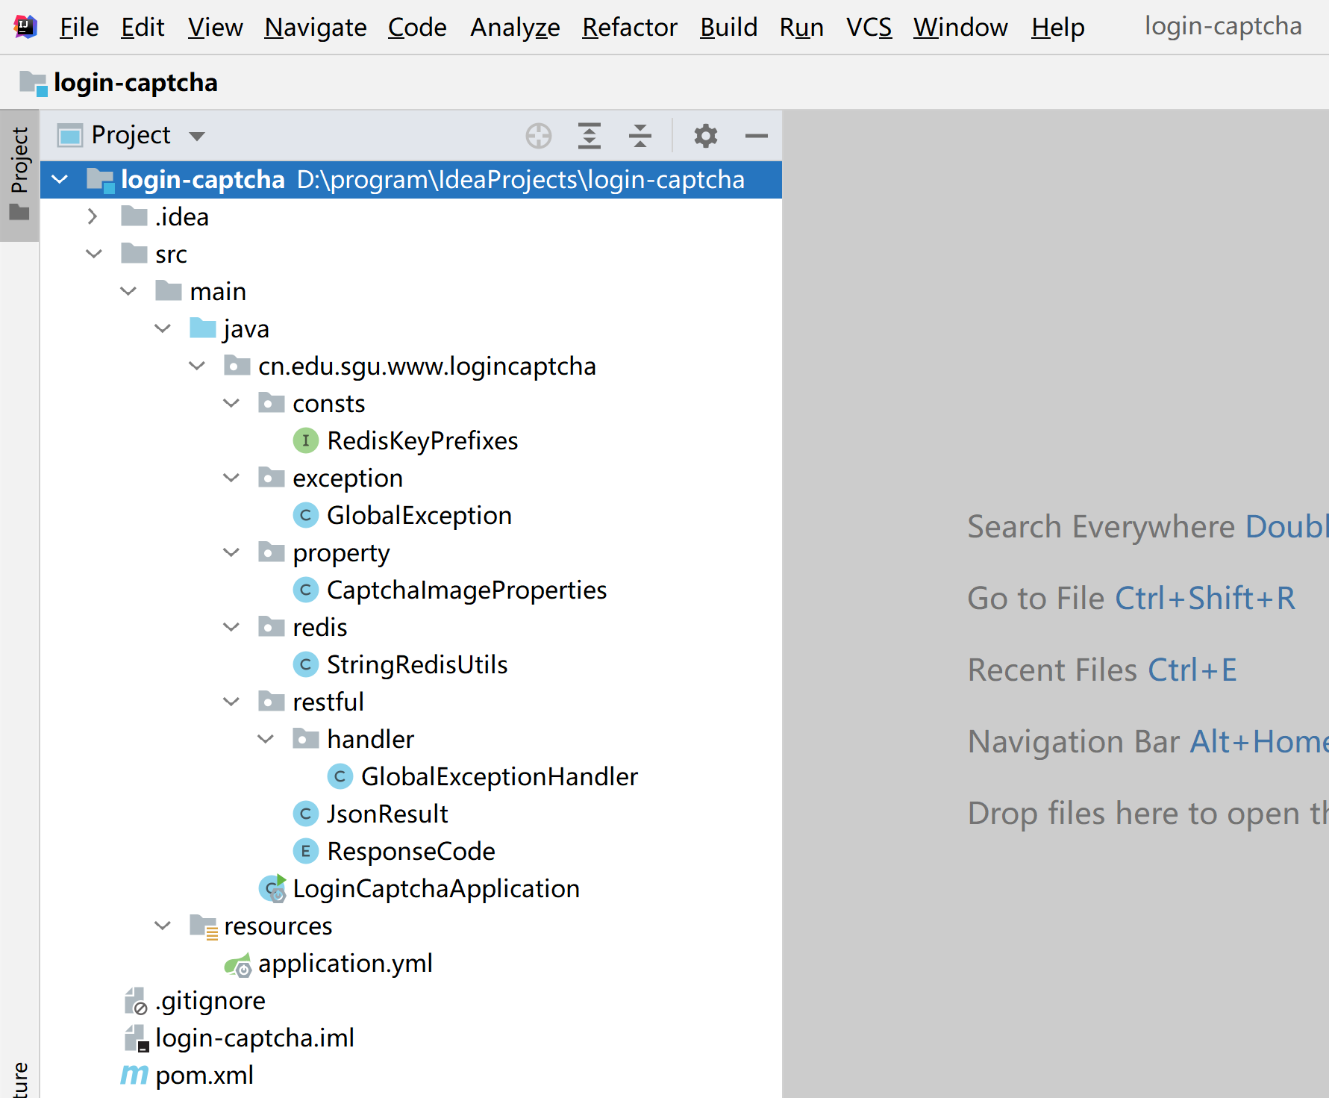This screenshot has width=1329, height=1098.
Task: Collapse the src folder node
Action: (x=94, y=253)
